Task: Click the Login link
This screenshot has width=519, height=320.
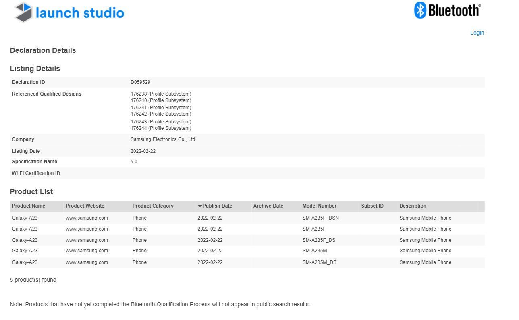Action: (x=477, y=33)
